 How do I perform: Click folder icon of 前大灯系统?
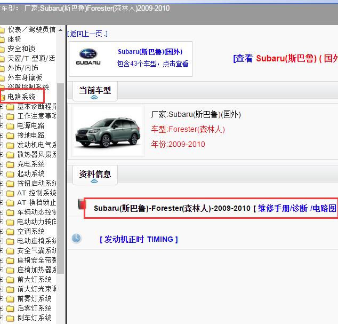(x=10, y=280)
